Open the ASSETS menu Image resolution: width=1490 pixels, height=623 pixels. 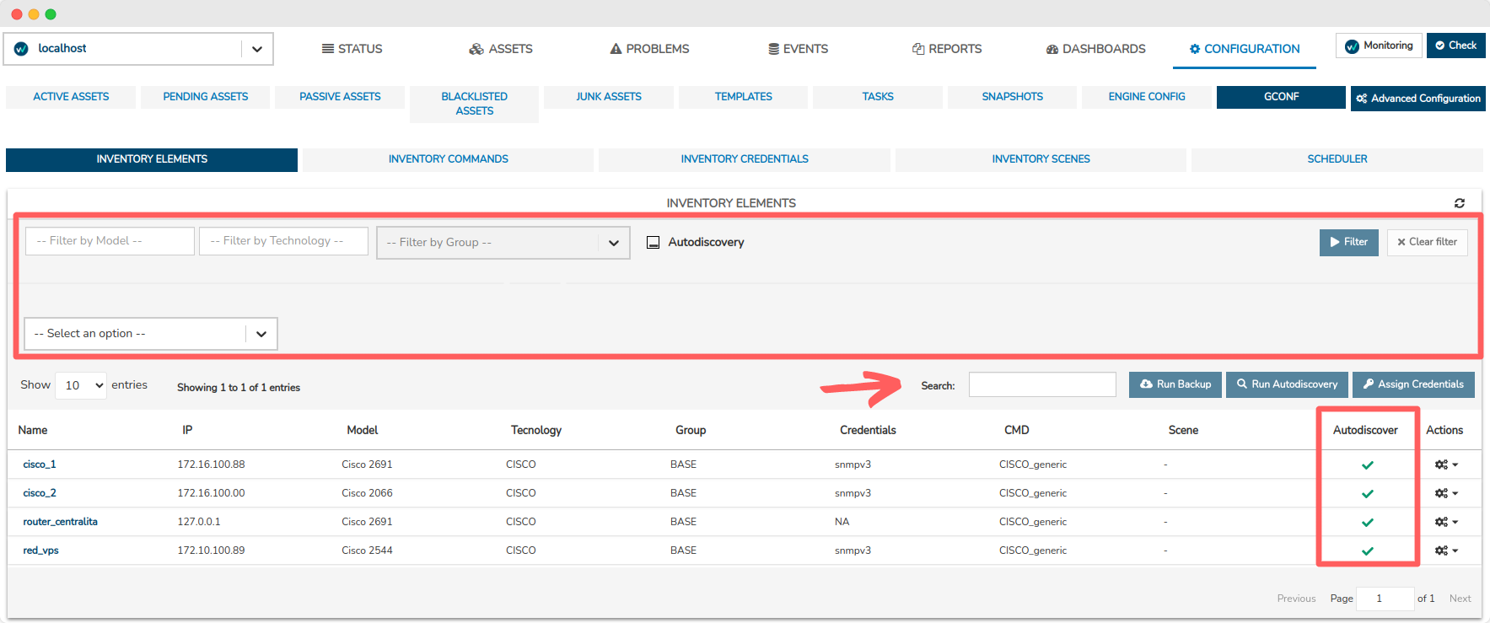click(501, 49)
